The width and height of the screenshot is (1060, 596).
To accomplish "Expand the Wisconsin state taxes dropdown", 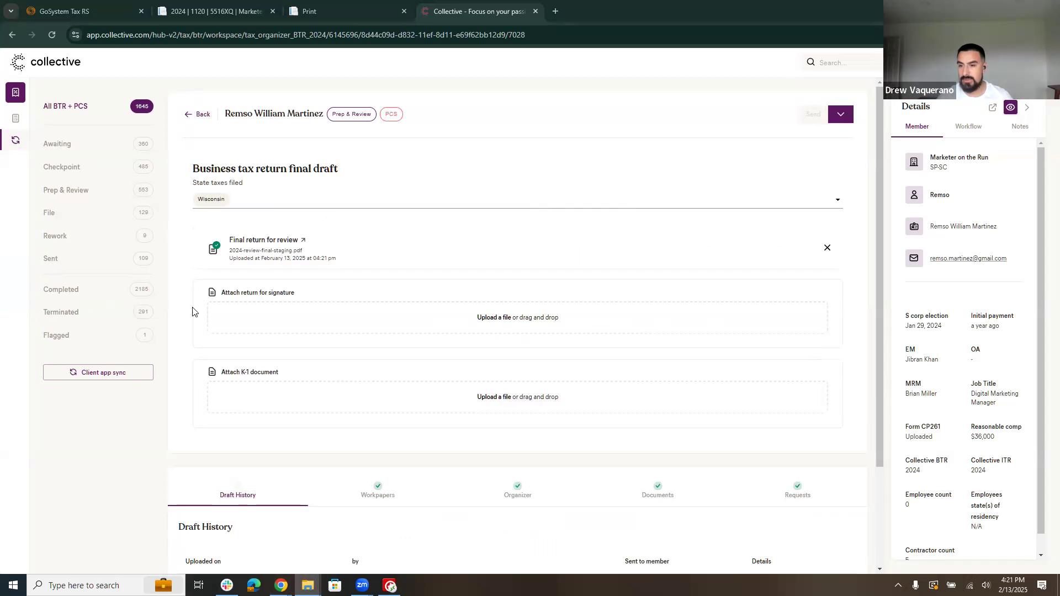I will click(838, 200).
